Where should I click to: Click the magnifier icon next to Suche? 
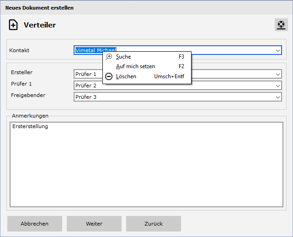109,57
